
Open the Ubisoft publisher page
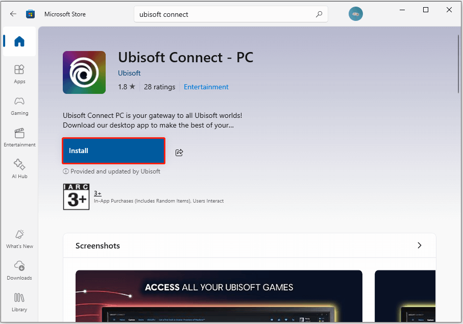pos(129,73)
